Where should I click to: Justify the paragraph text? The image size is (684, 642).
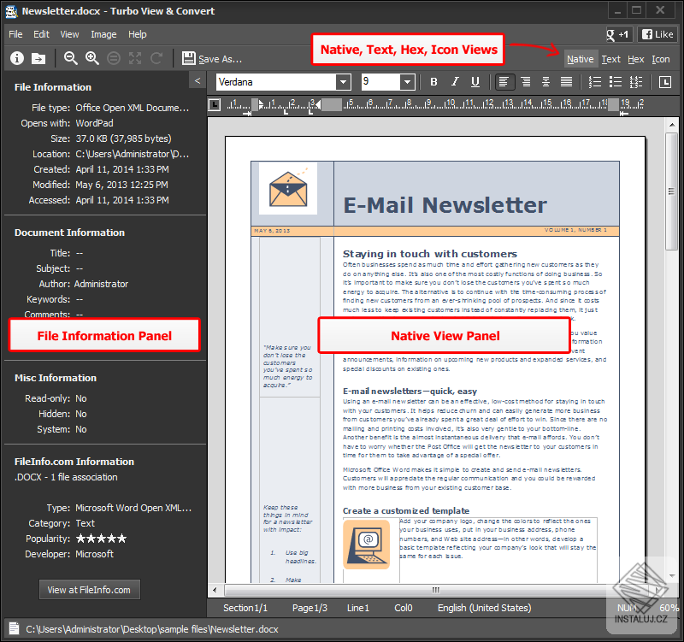[566, 81]
